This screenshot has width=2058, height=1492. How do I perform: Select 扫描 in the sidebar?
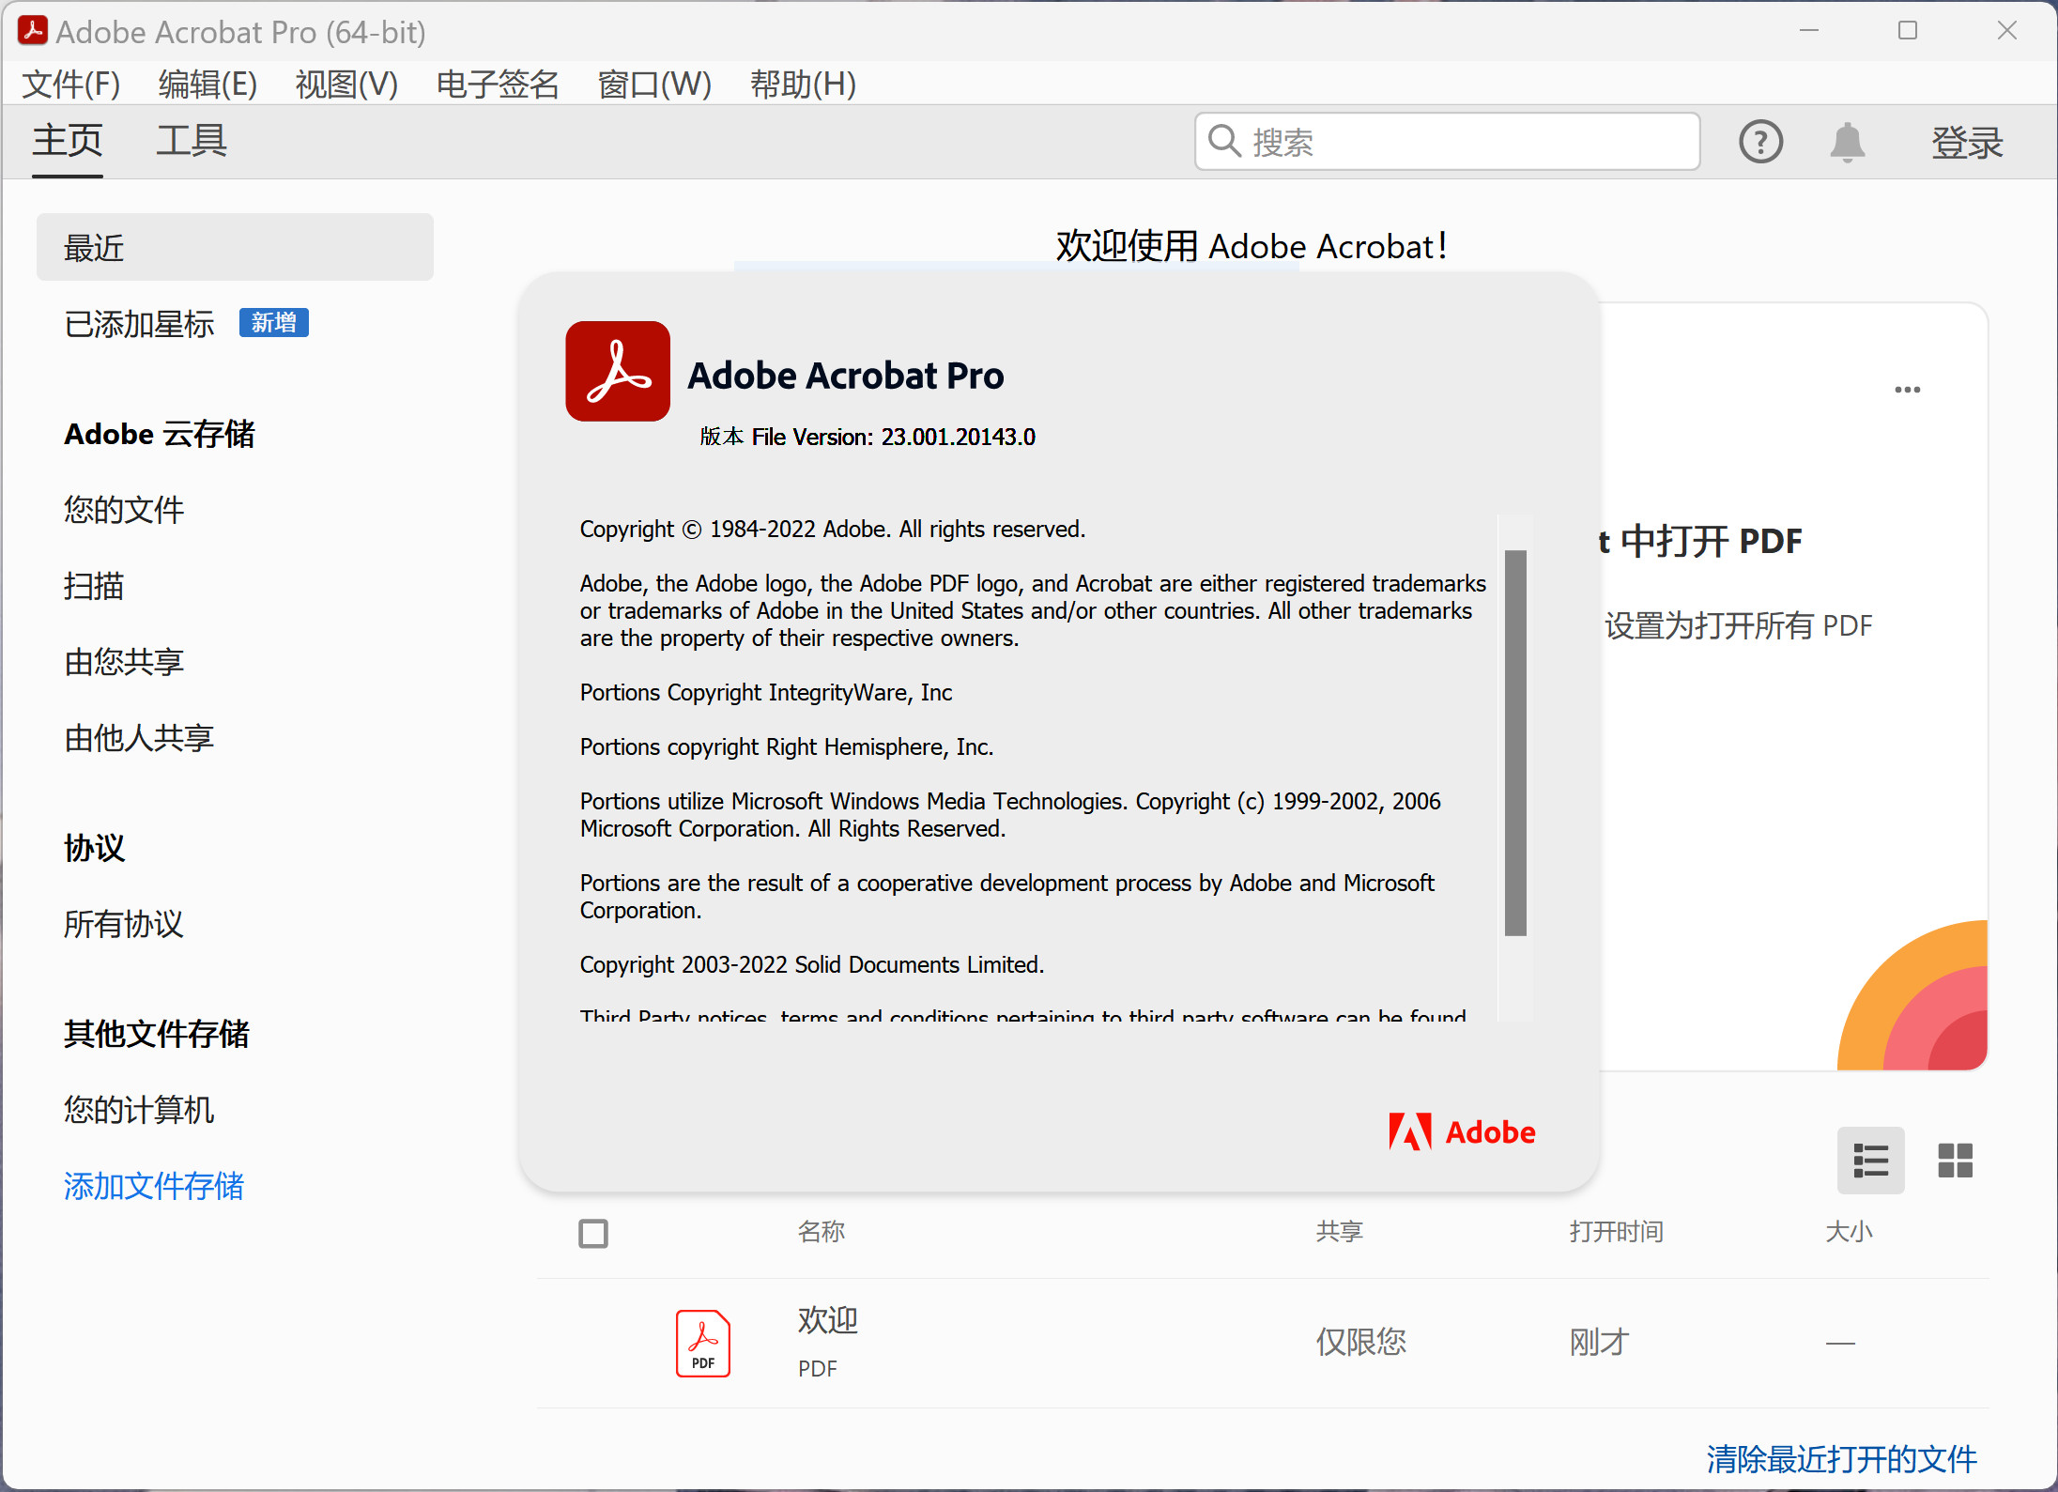[x=92, y=586]
